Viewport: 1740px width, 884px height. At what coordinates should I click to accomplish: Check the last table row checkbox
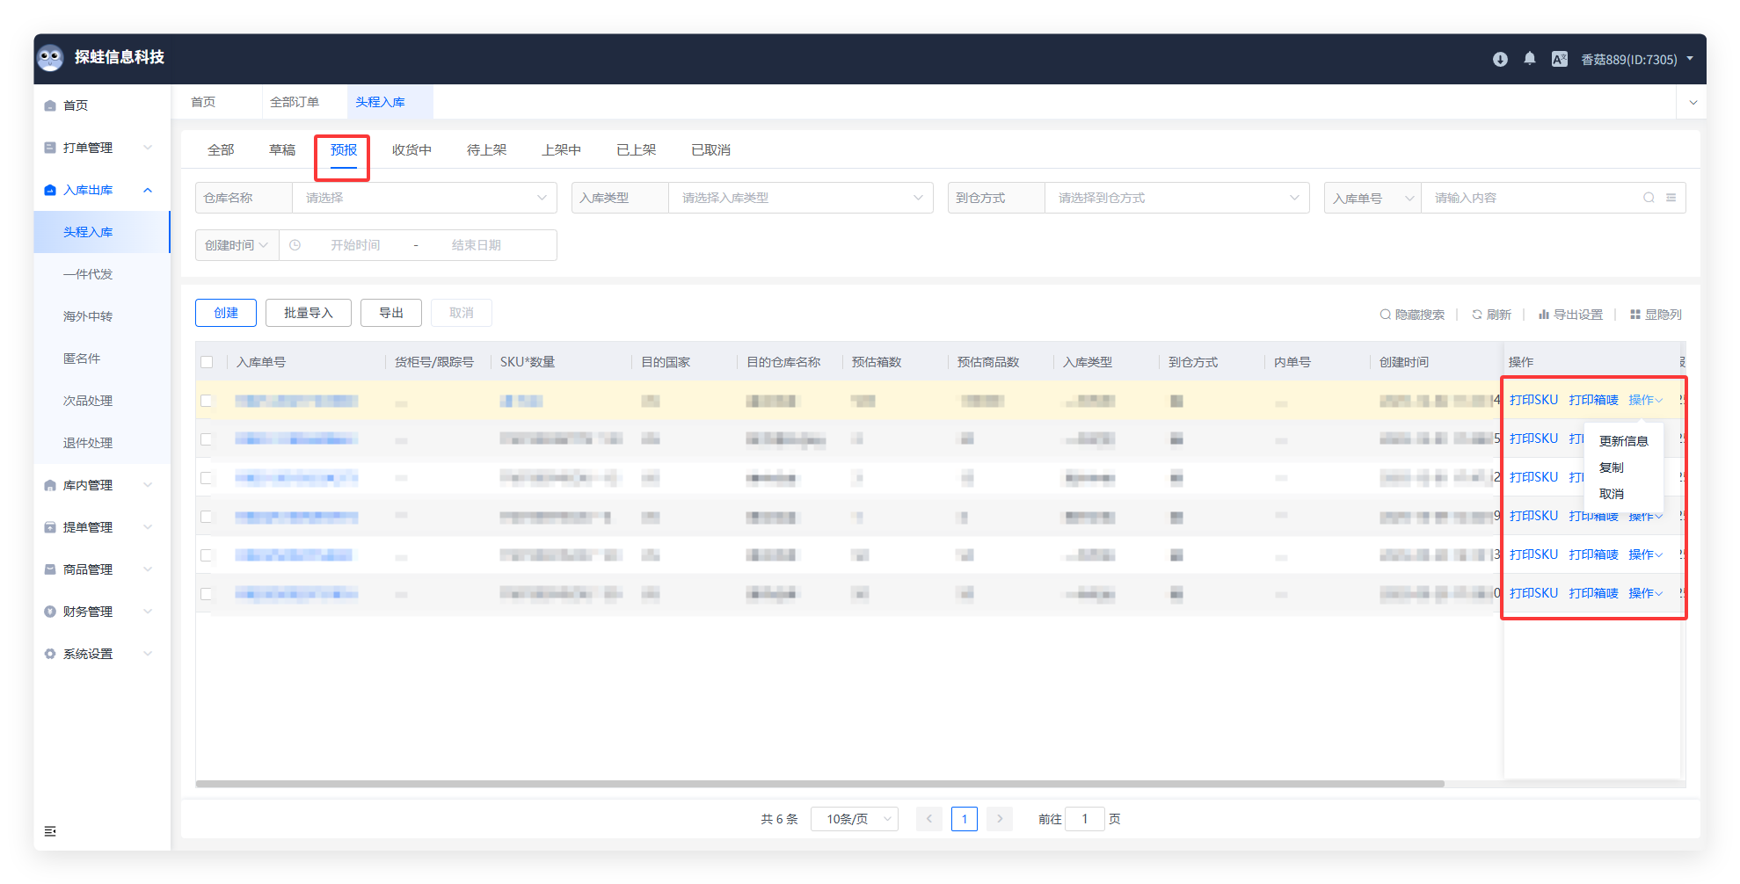pyautogui.click(x=207, y=594)
